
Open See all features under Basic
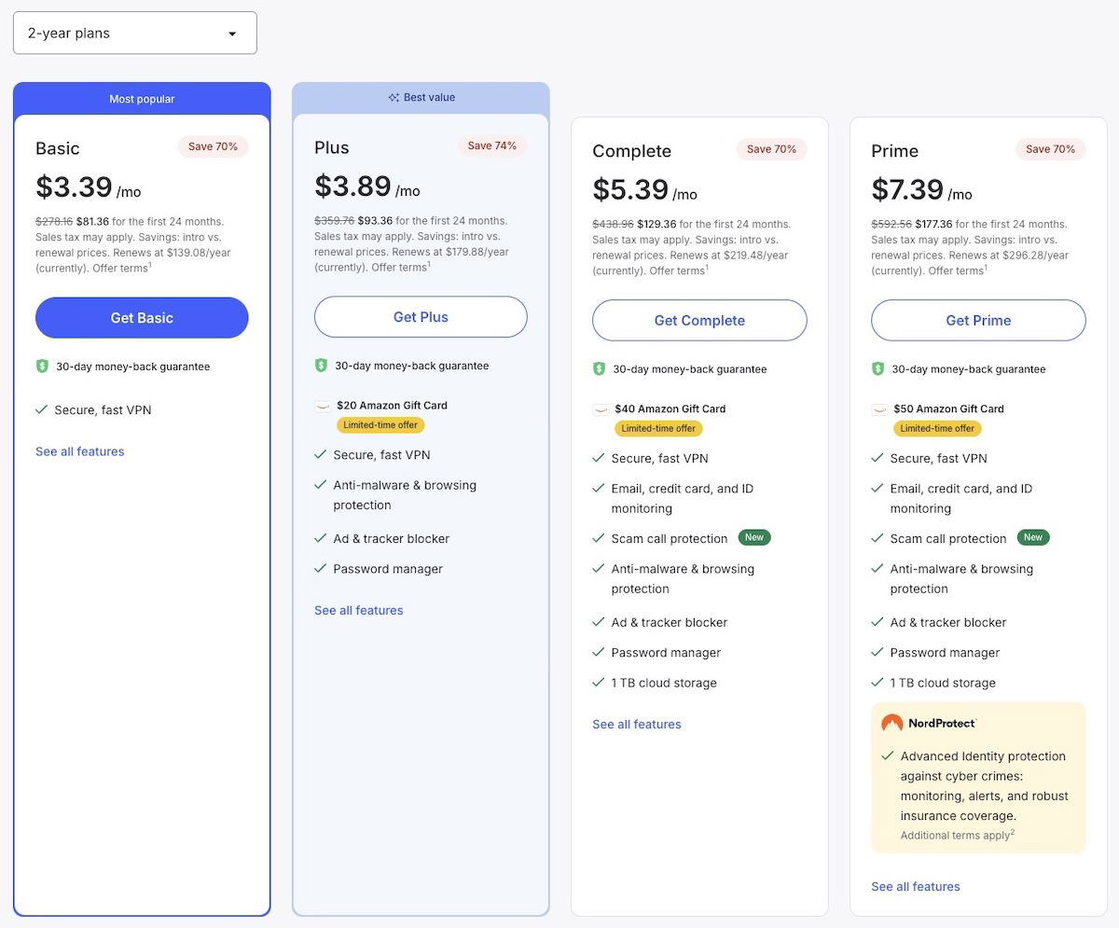pyautogui.click(x=80, y=451)
